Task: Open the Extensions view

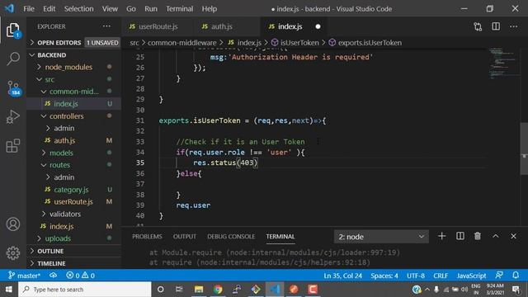Action: (x=13, y=146)
